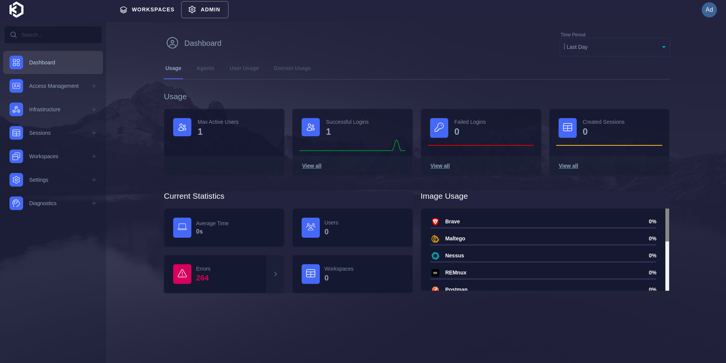This screenshot has height=363, width=726.
Task: Expand Access Management with plus sign
Action: pos(94,86)
